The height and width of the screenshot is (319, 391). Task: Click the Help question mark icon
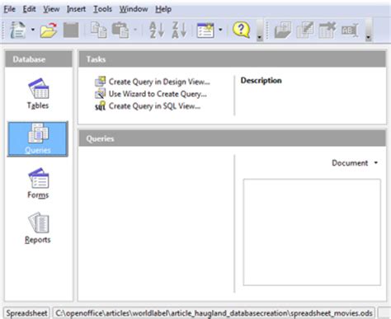(x=241, y=30)
